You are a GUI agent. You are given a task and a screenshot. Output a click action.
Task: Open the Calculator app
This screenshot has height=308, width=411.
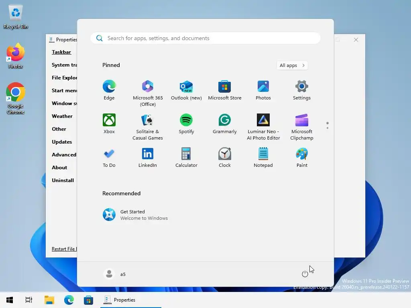pyautogui.click(x=186, y=158)
